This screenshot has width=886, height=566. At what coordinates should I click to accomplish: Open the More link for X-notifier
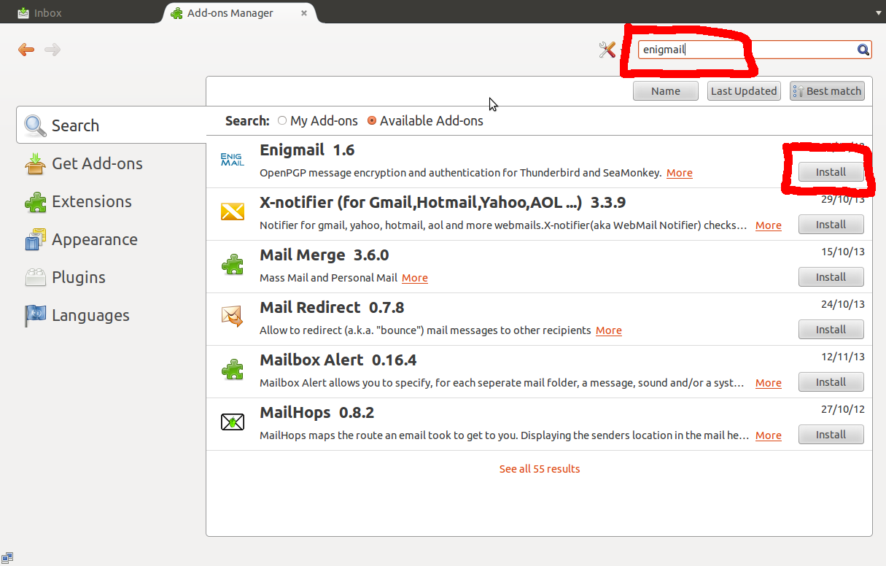pyautogui.click(x=769, y=225)
